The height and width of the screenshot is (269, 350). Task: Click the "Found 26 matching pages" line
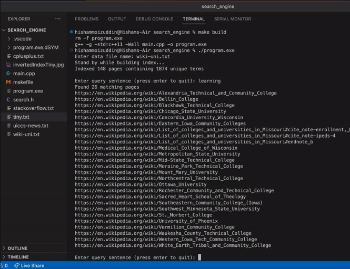click(x=107, y=87)
